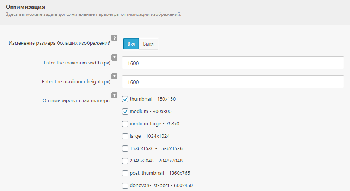This screenshot has height=191, width=350.
Task: Switch image resizing to Выкл
Action: coord(148,44)
